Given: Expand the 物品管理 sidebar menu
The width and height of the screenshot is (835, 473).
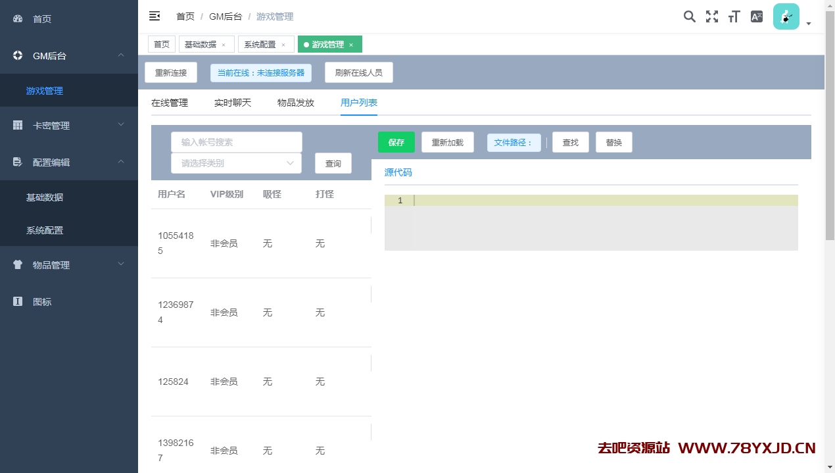Looking at the screenshot, I should click(69, 264).
